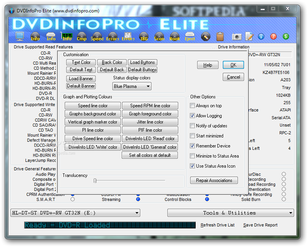Enable Notify of updates
308x247 pixels.
pyautogui.click(x=192, y=126)
